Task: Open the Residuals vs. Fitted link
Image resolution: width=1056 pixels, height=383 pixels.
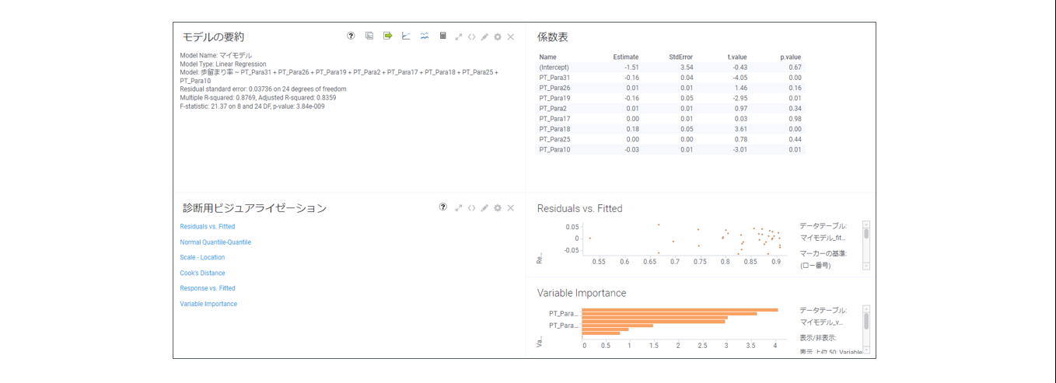Action: click(x=207, y=227)
